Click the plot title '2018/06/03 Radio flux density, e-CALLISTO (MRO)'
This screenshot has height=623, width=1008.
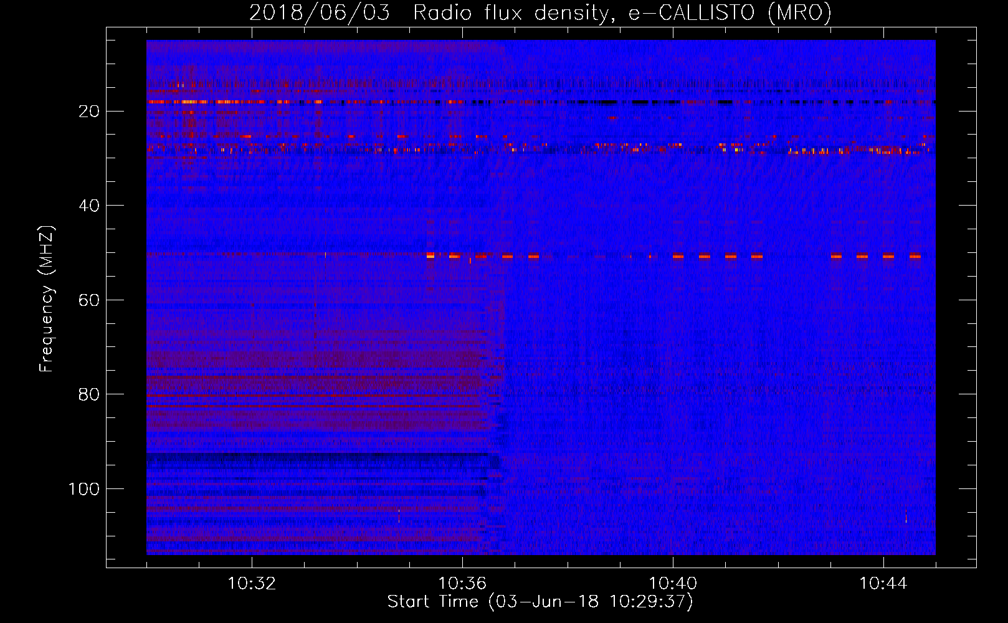[x=540, y=12]
